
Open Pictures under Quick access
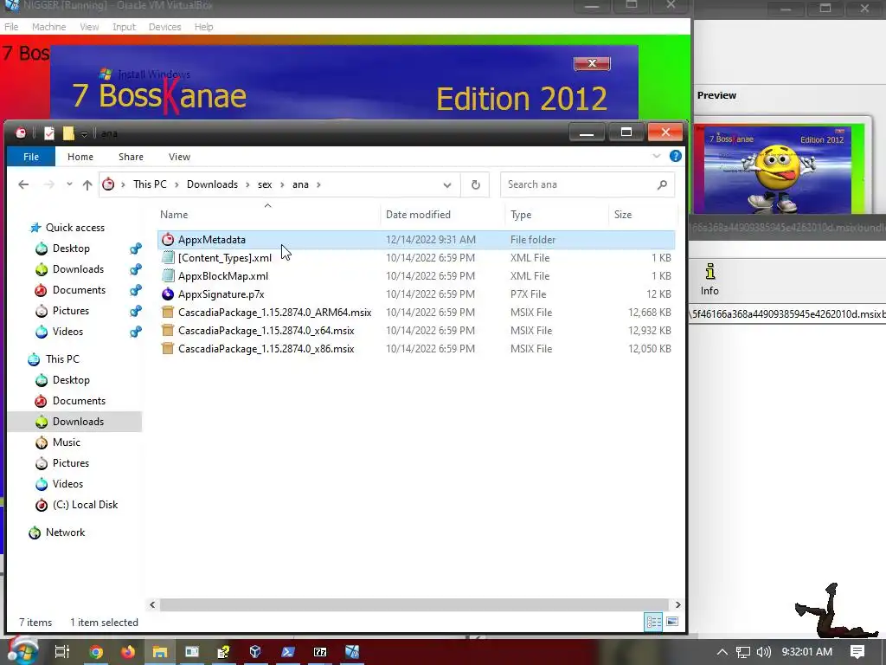pyautogui.click(x=70, y=311)
